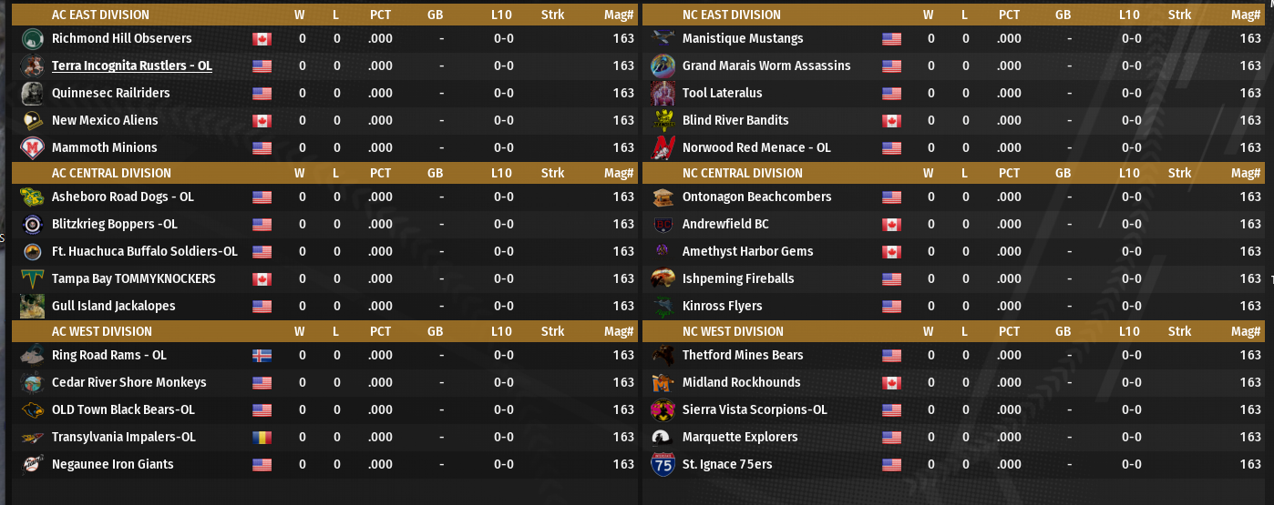The image size is (1274, 505).
Task: Click the NC West Division header
Action: click(732, 331)
